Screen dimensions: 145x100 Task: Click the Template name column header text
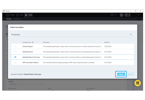(27, 42)
